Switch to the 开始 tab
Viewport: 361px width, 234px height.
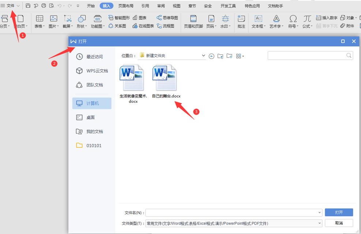click(91, 6)
